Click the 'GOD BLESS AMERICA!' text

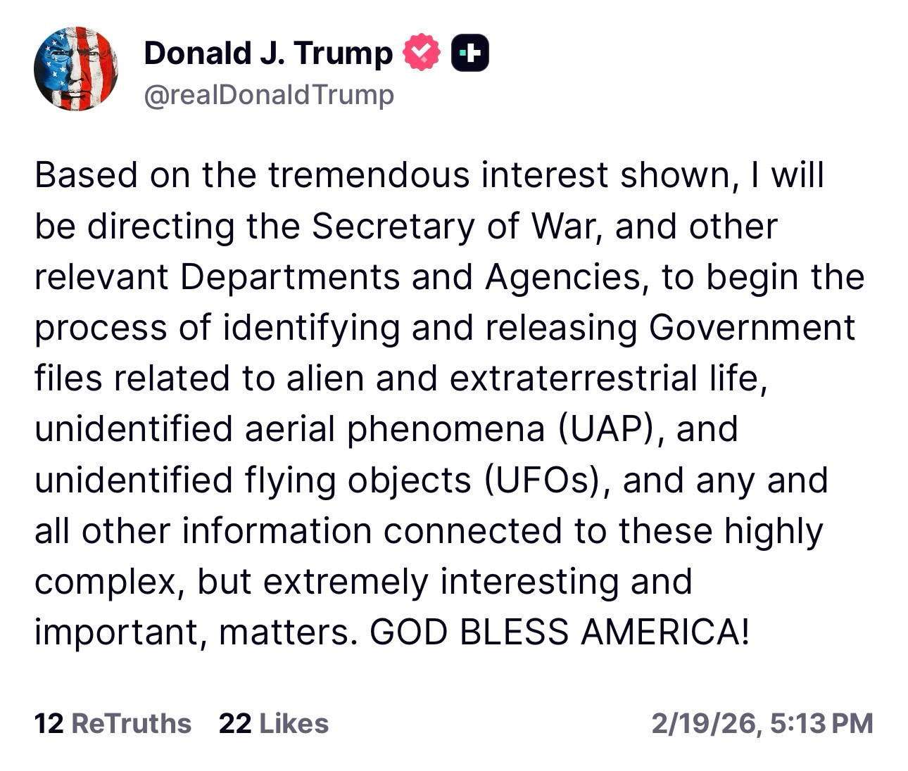point(560,632)
